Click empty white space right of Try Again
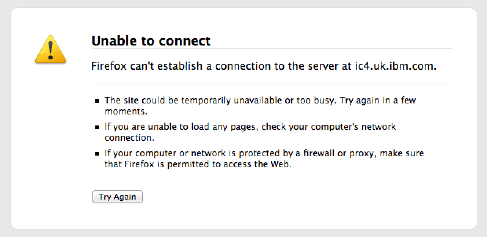487x237 pixels. [257, 197]
